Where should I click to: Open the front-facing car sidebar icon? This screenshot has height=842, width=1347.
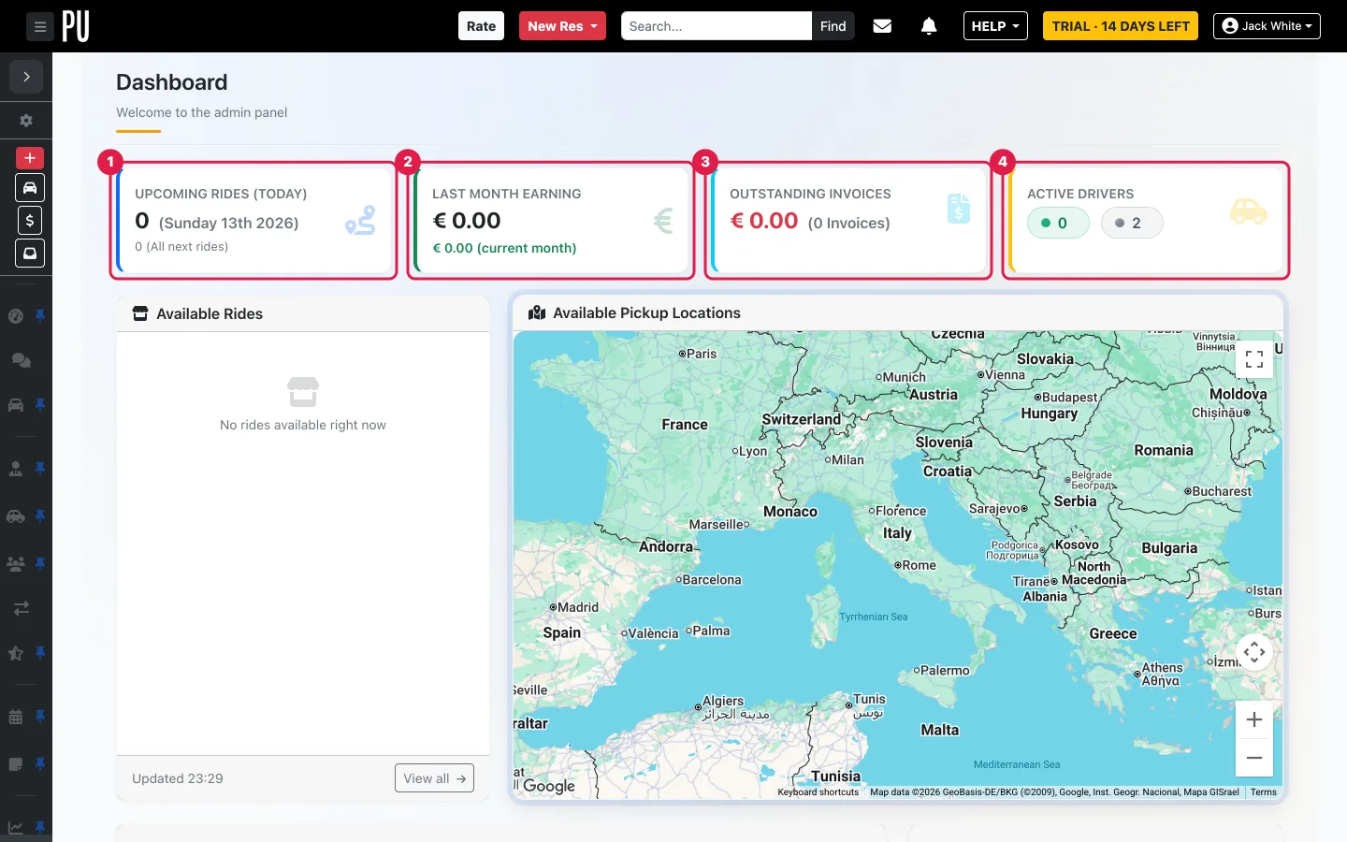pos(16,405)
